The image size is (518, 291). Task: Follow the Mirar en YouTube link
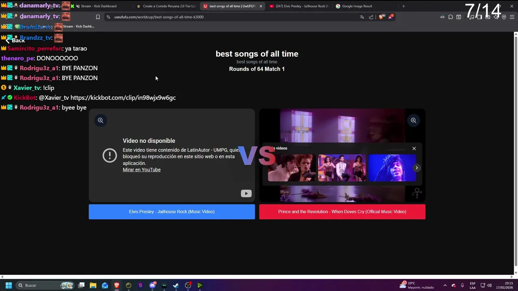coord(142,170)
